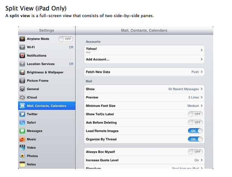Tap the Picture Frame icon
Viewport: 232px width, 177px height.
tap(22, 81)
